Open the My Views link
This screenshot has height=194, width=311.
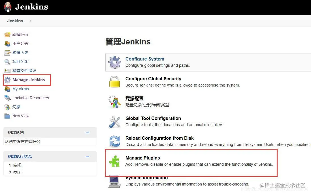pos(21,89)
